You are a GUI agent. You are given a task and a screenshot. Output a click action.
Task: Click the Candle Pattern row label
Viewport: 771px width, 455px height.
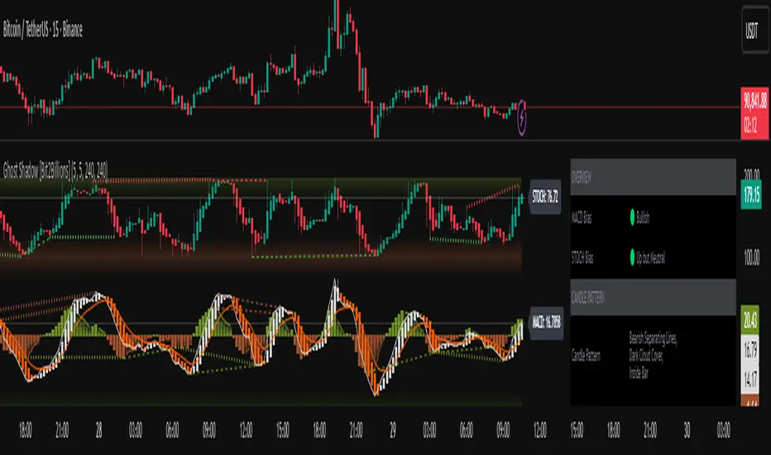[x=586, y=355]
